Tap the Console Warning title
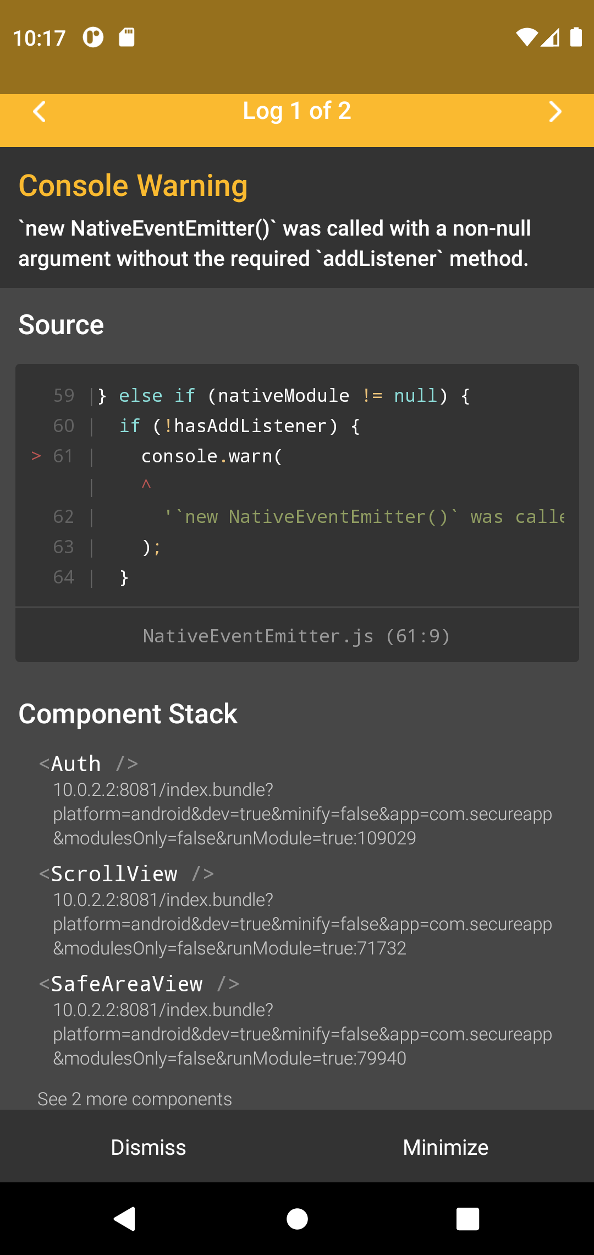The width and height of the screenshot is (594, 1255). (133, 185)
